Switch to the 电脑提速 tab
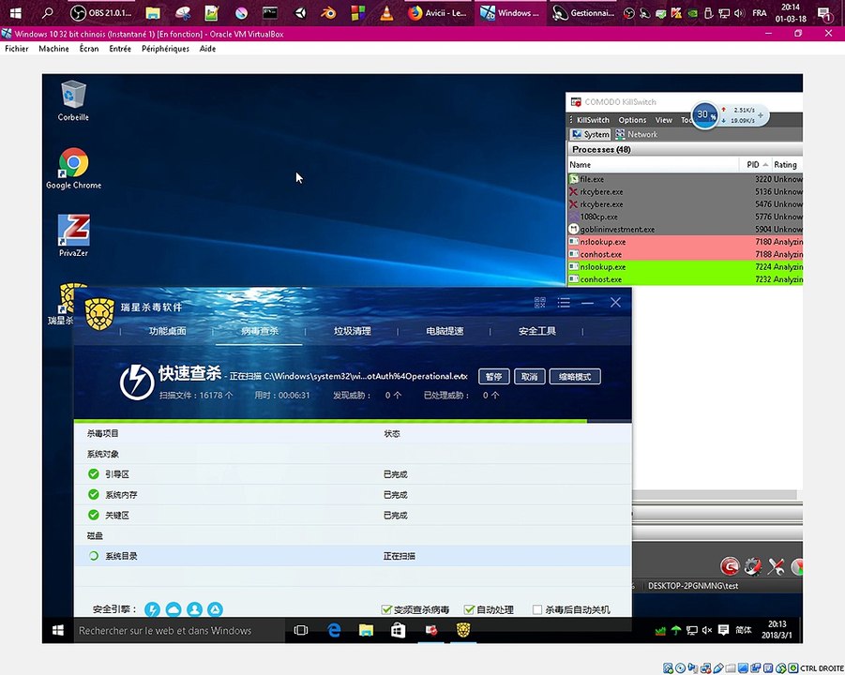This screenshot has height=675, width=845. (445, 331)
